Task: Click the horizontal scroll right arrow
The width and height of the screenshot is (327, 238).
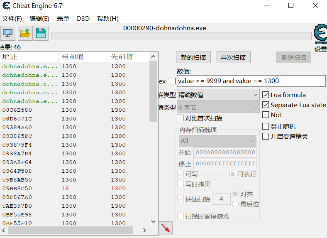Action: click(144, 230)
